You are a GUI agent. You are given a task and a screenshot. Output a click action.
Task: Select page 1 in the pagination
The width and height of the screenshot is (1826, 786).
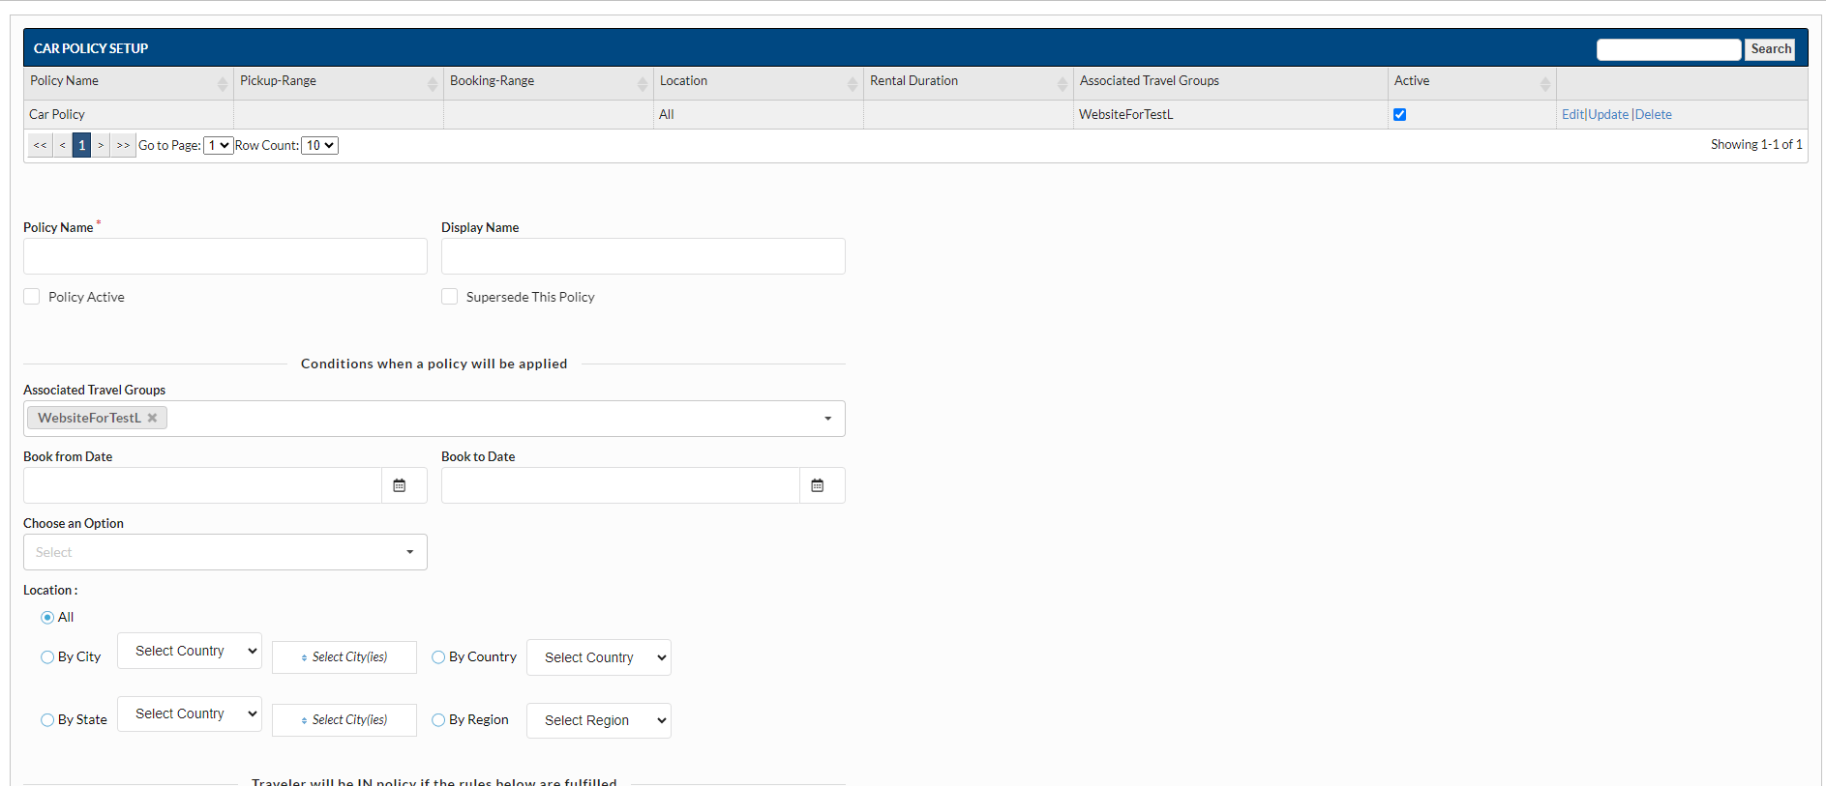(82, 145)
